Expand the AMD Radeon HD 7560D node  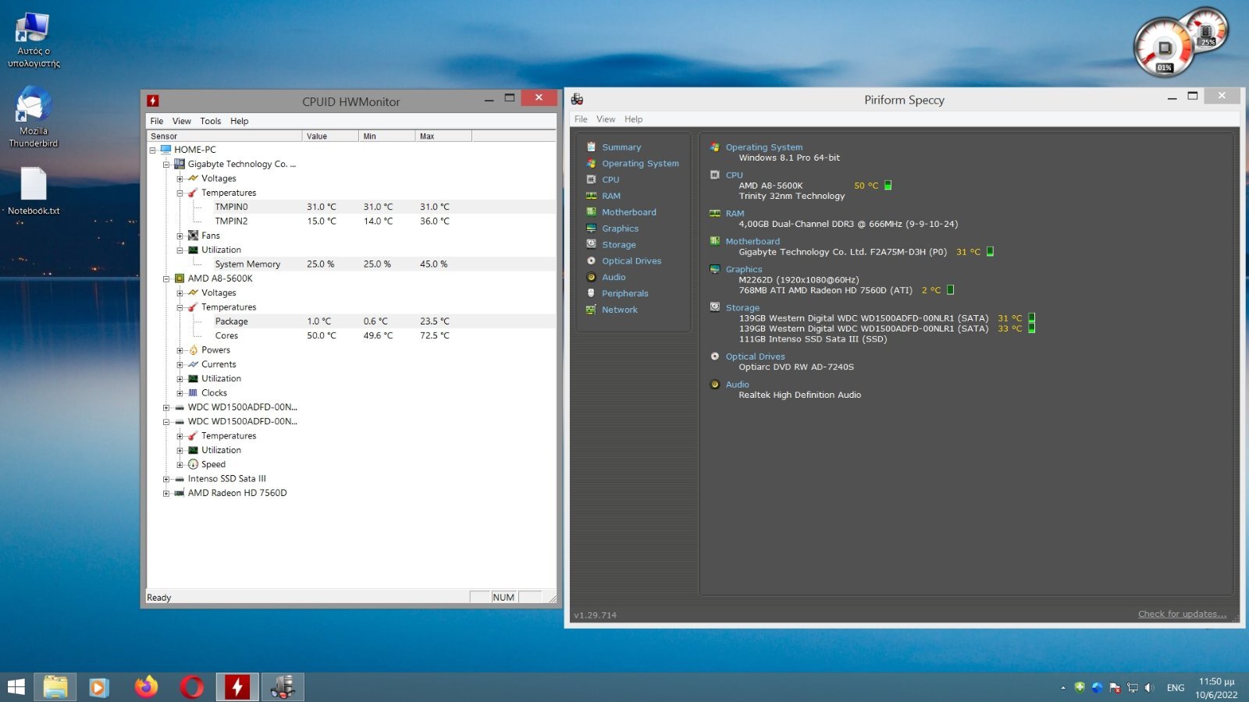166,493
